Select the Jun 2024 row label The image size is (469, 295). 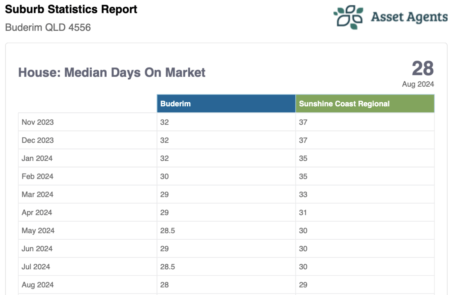point(37,249)
